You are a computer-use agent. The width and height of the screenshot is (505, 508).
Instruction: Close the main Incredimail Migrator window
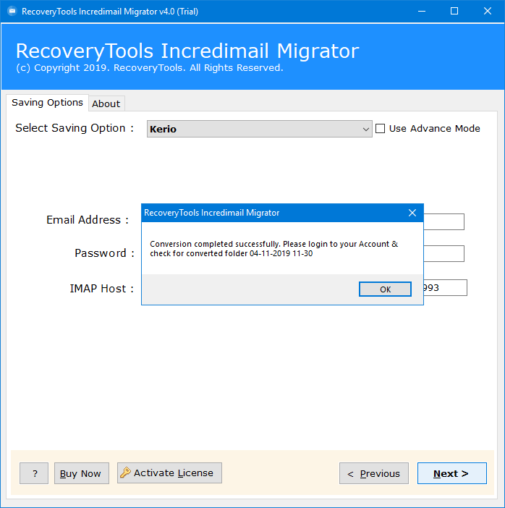coord(487,12)
